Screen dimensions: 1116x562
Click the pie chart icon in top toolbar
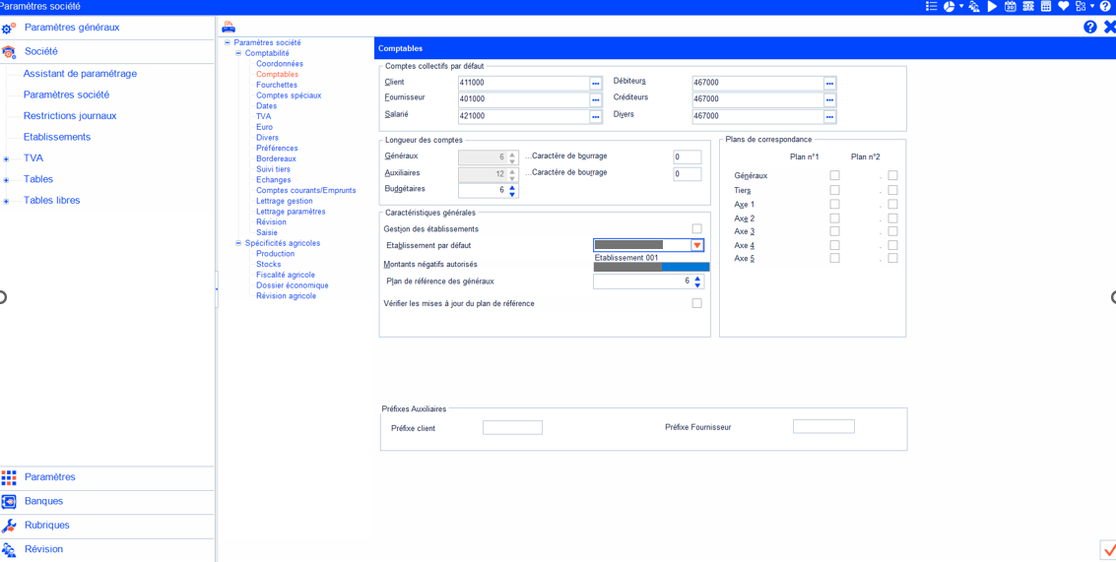coord(949,7)
